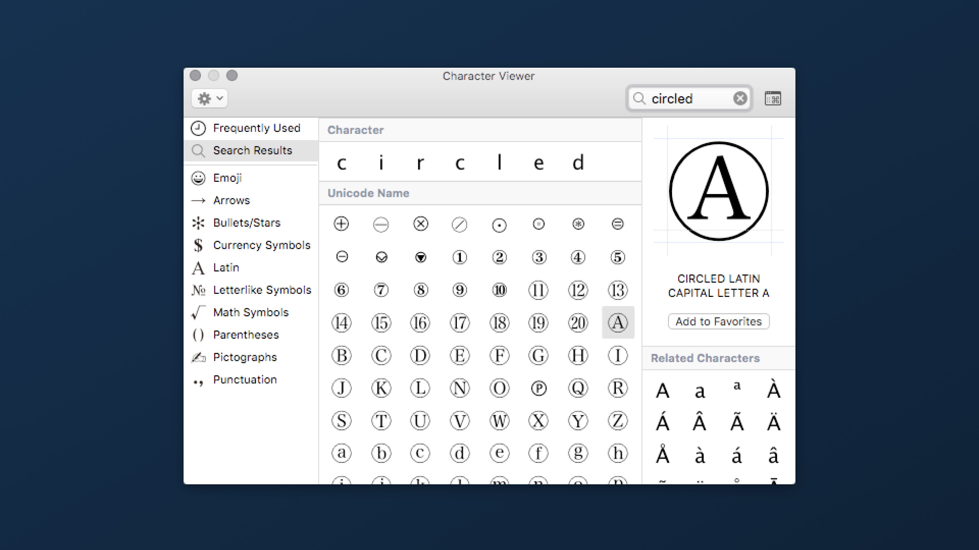Open the Currency Symbols category
This screenshot has width=979, height=550.
pos(251,245)
